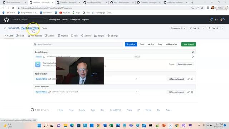Open new browser tab with plus
This screenshot has width=229, height=129.
(x=192, y=3)
